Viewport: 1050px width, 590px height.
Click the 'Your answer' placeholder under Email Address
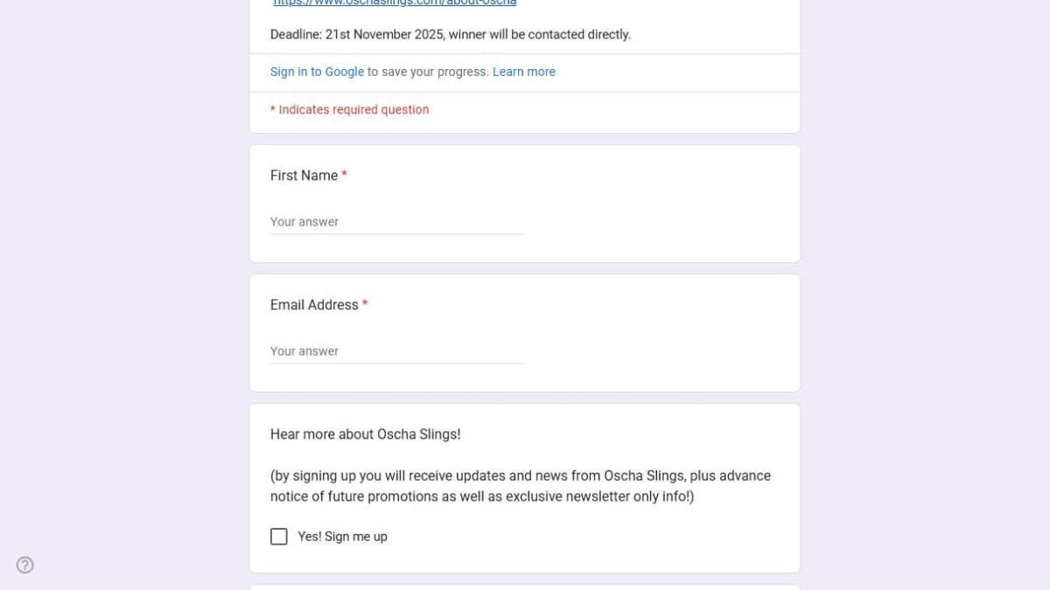pos(304,351)
